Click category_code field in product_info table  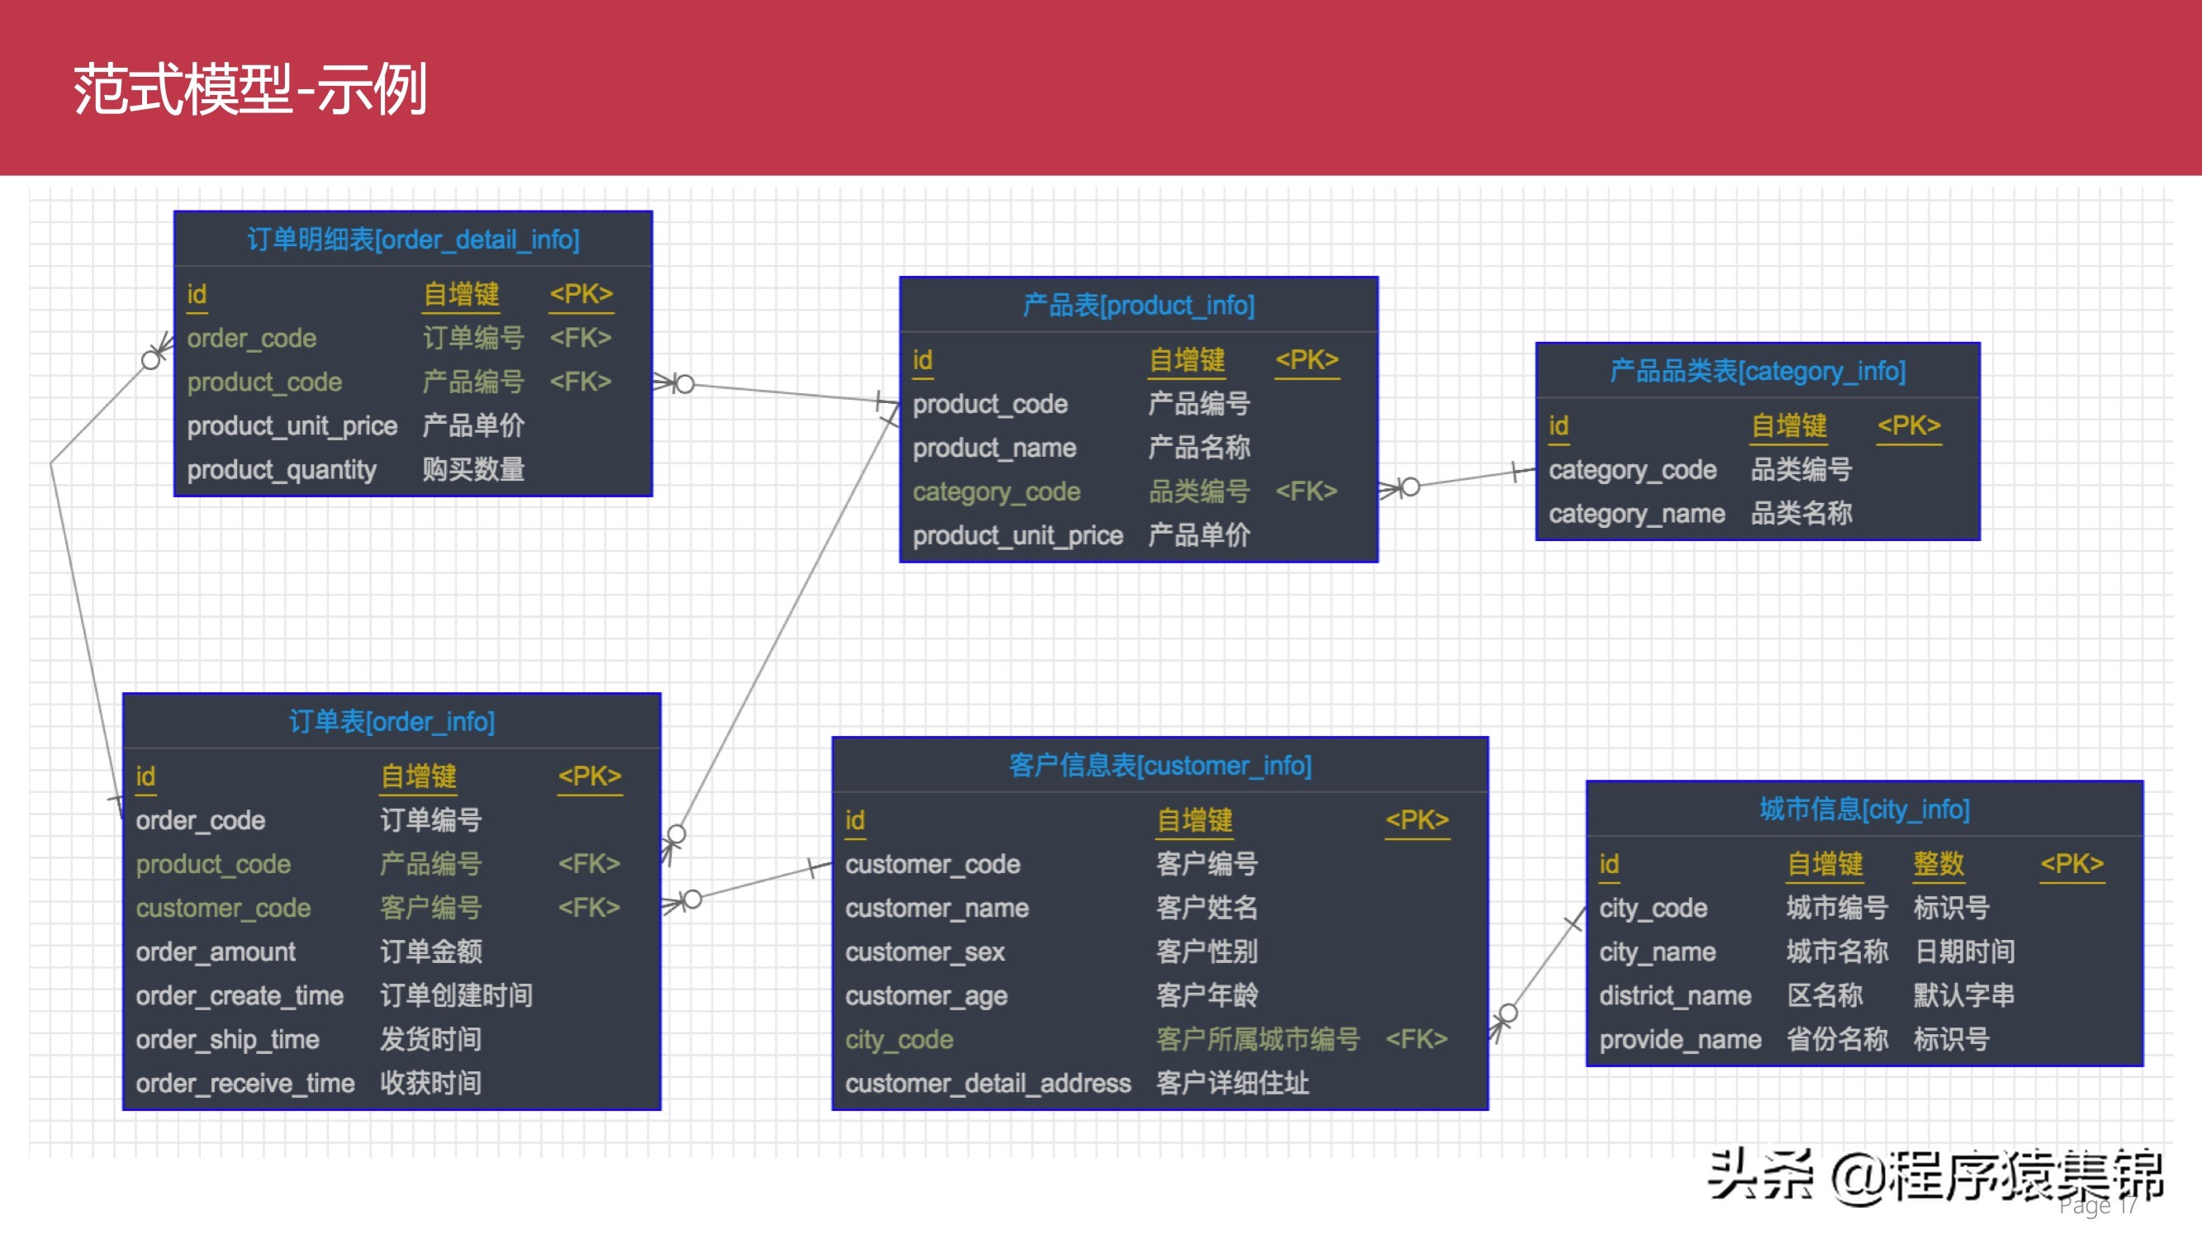point(997,491)
